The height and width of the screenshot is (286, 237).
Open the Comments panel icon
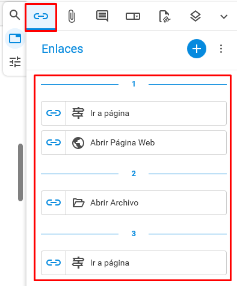[102, 16]
